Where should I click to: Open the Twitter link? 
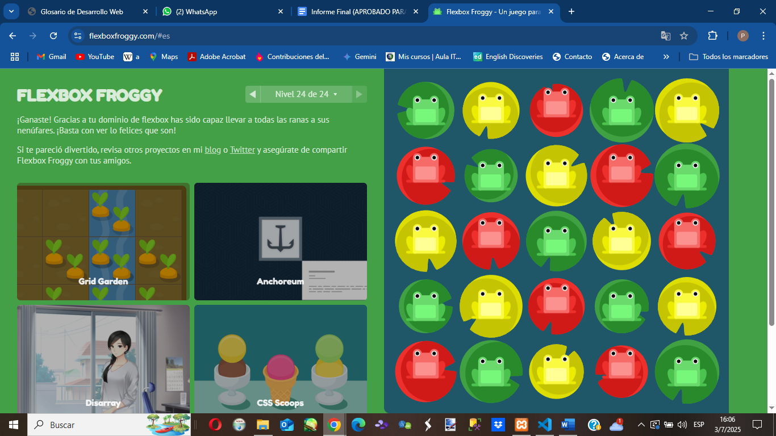pos(243,150)
